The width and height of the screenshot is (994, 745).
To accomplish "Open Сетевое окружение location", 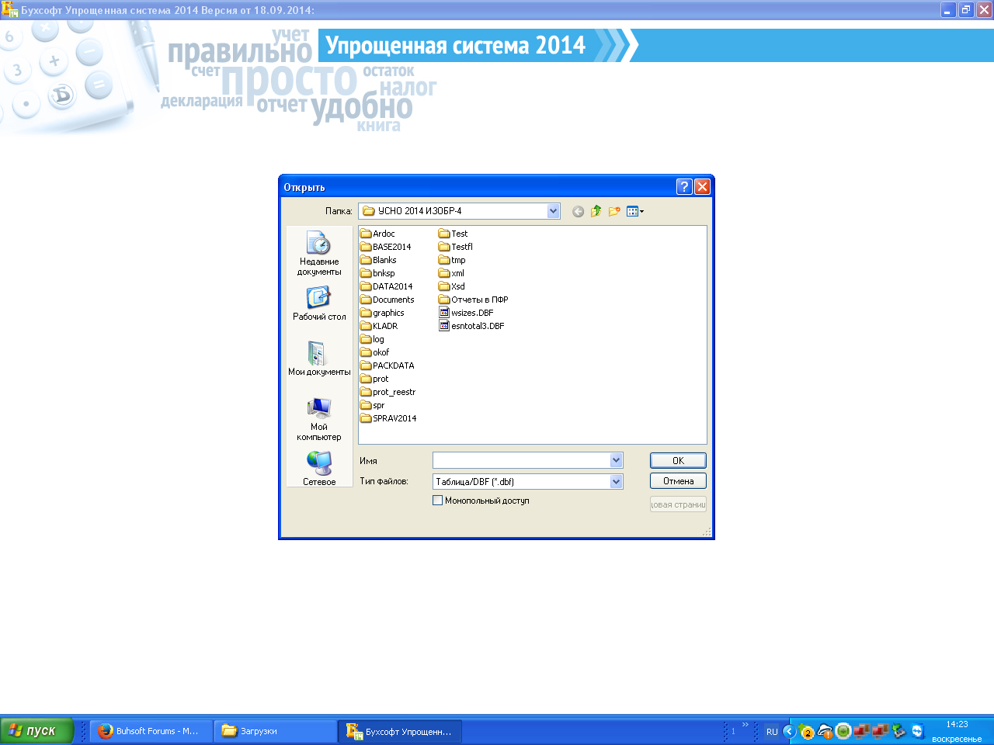I will pyautogui.click(x=319, y=468).
